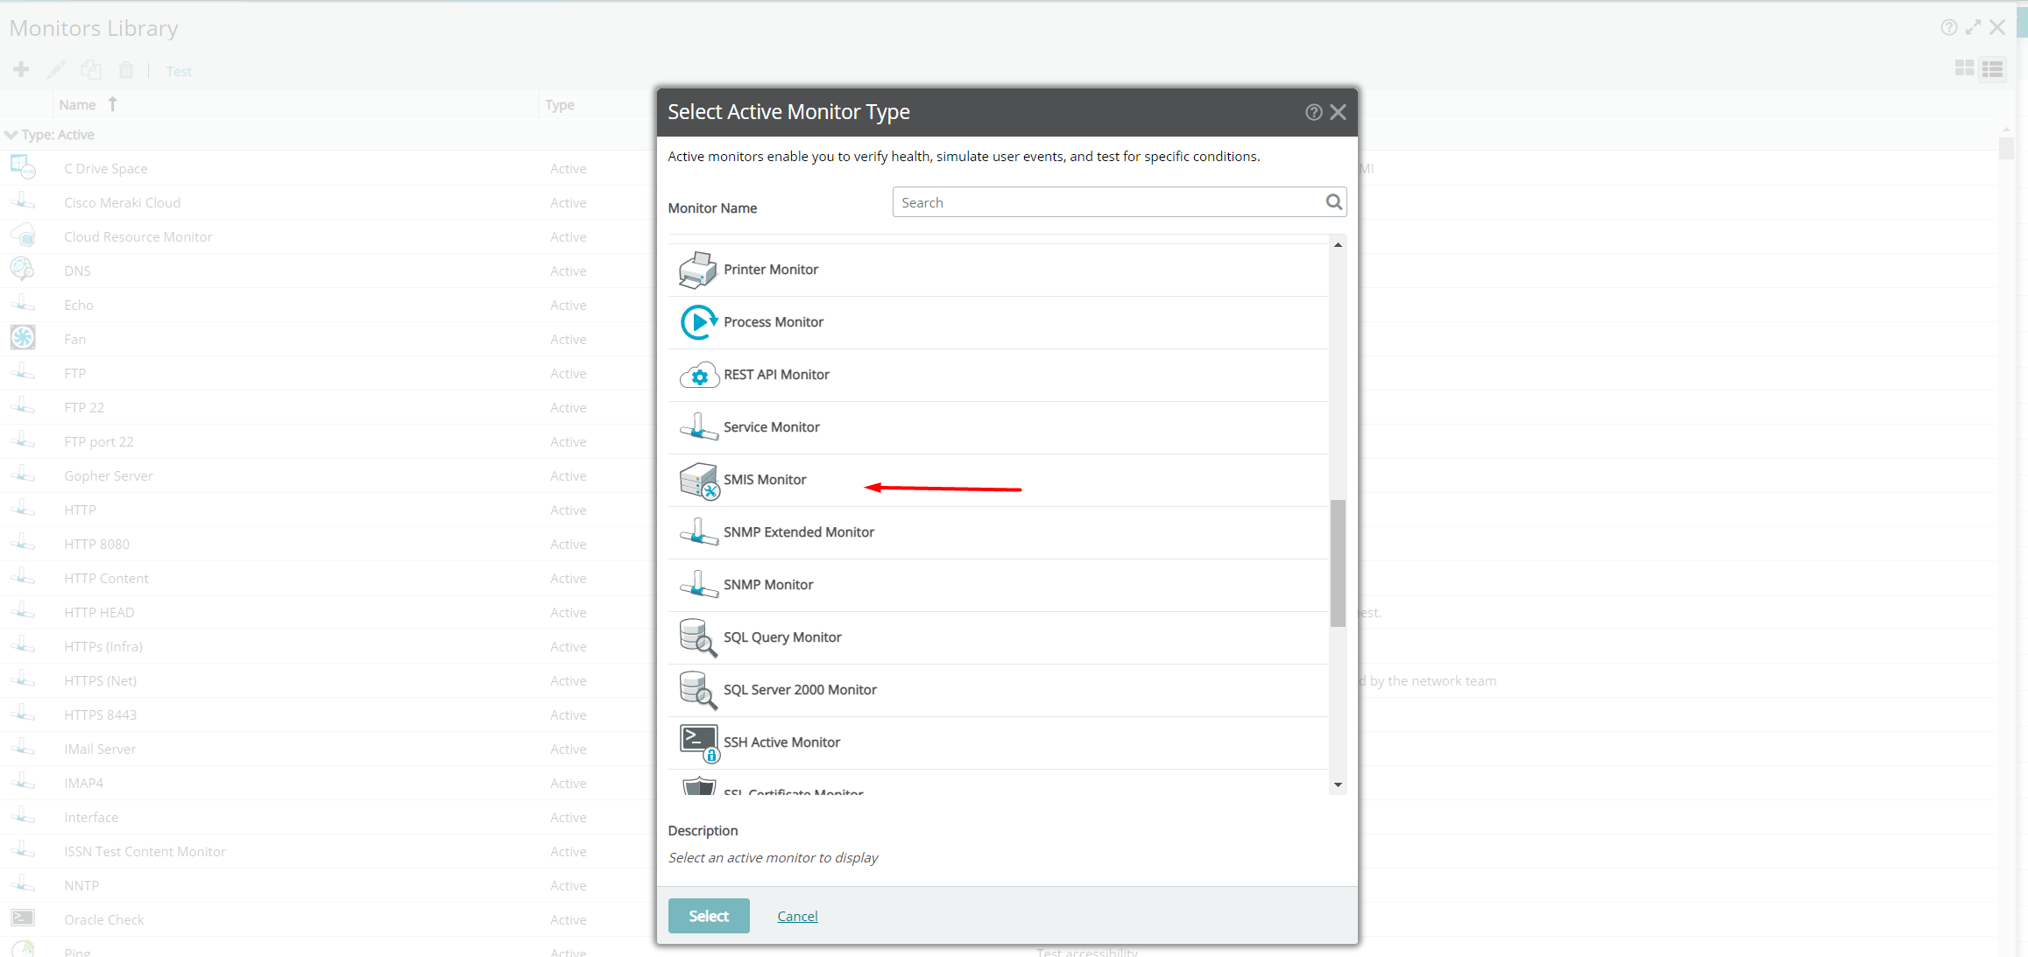Viewport: 2028px width, 957px height.
Task: Select SQL Query Monitor entry
Action: click(998, 637)
